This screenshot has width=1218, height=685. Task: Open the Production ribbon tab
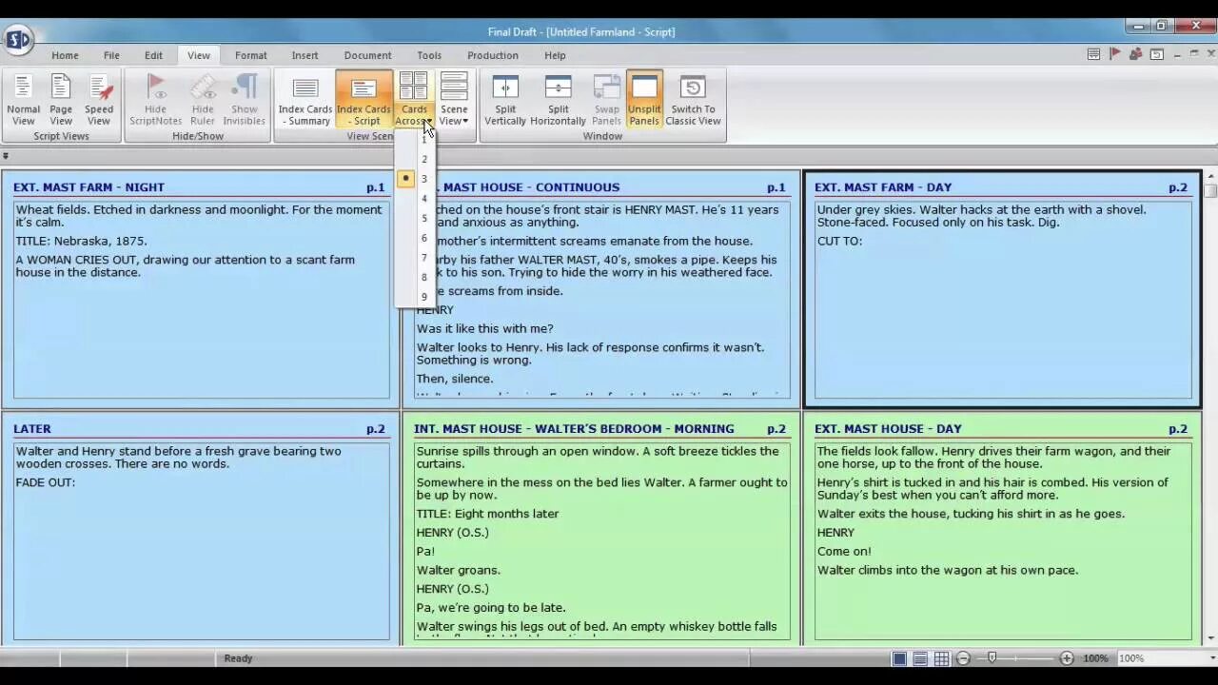coord(493,55)
